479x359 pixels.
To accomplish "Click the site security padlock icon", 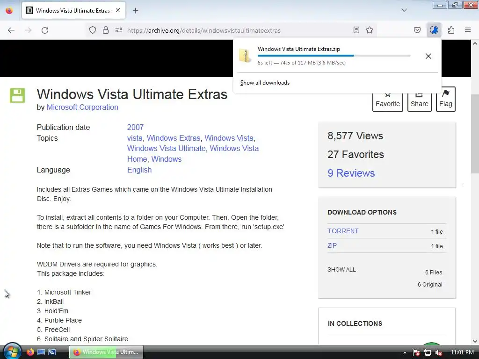I will click(x=106, y=30).
